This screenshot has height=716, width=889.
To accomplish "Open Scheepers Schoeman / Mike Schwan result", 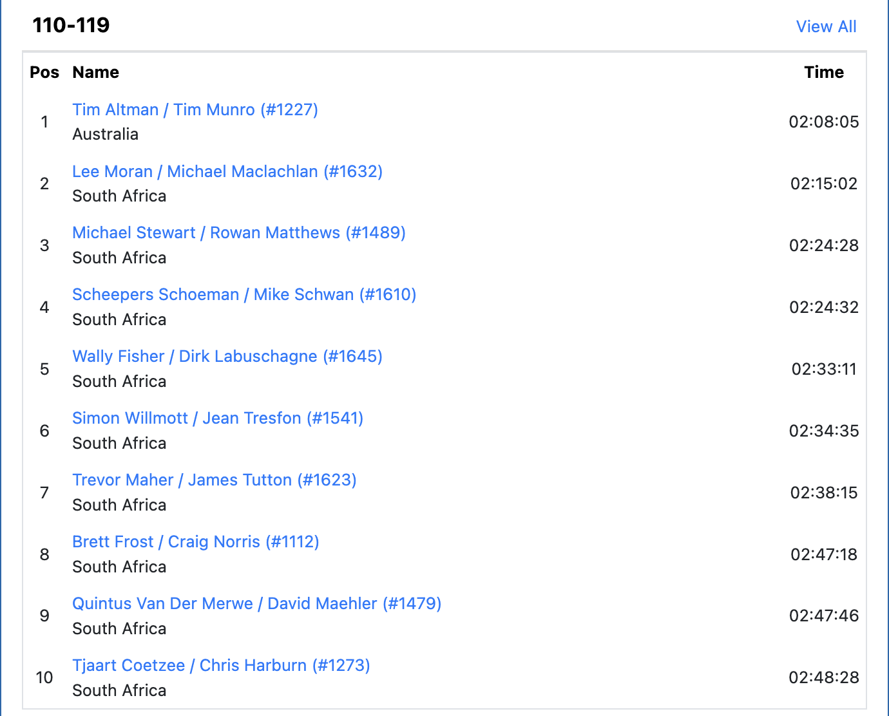I will [x=244, y=294].
